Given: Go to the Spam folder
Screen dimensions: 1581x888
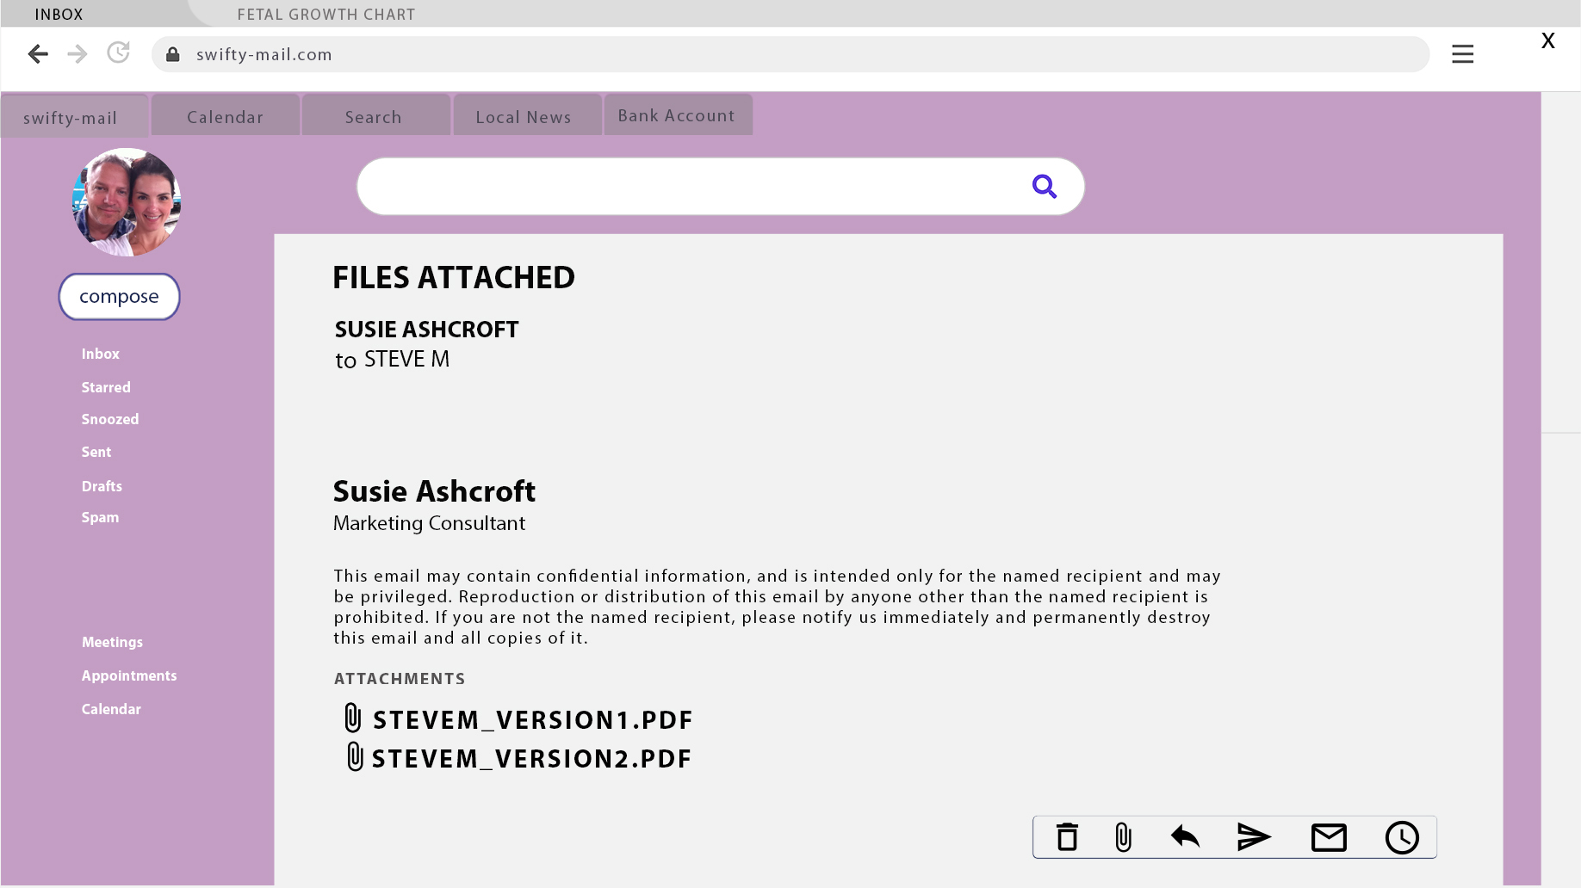Looking at the screenshot, I should pos(100,517).
